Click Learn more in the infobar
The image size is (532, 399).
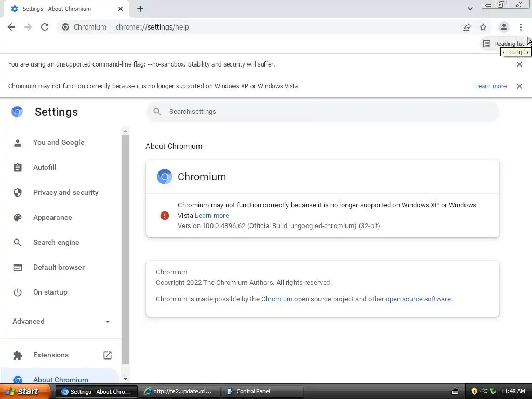[x=490, y=86]
